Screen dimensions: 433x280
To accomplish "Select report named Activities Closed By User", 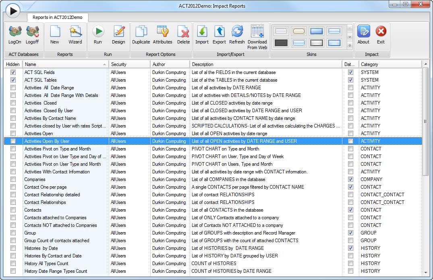I will pos(49,111).
